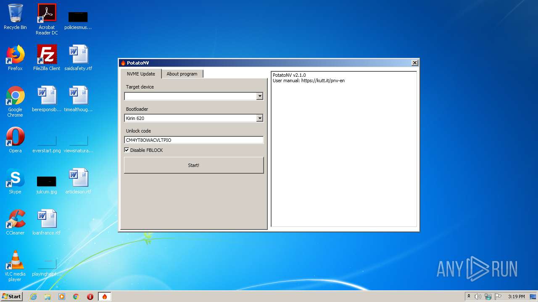This screenshot has height=302, width=538.
Task: Uncheck the Disable FBLOCK checkbox
Action: pyautogui.click(x=127, y=150)
